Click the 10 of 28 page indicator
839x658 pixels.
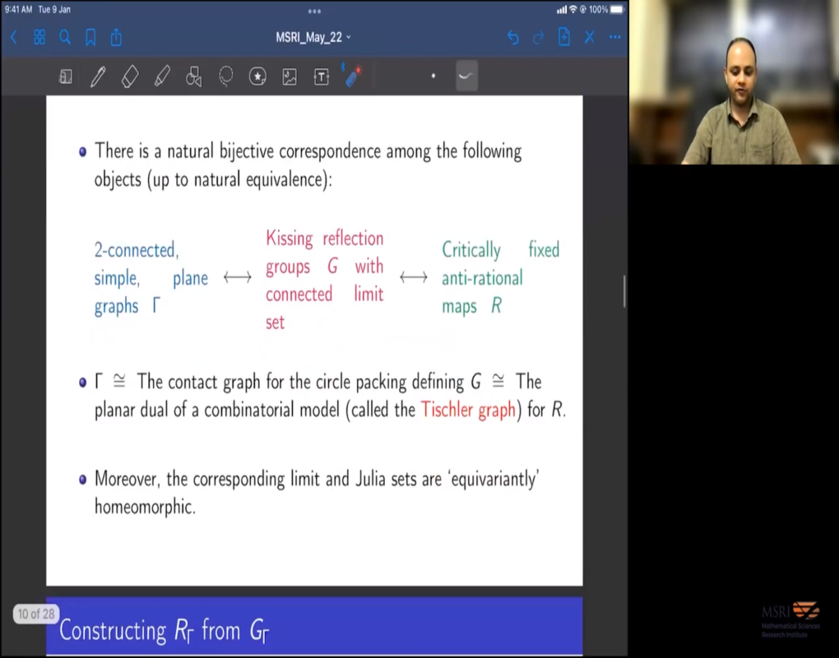point(35,614)
